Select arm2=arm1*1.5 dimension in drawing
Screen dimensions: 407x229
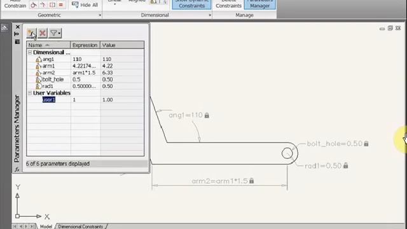pos(220,181)
